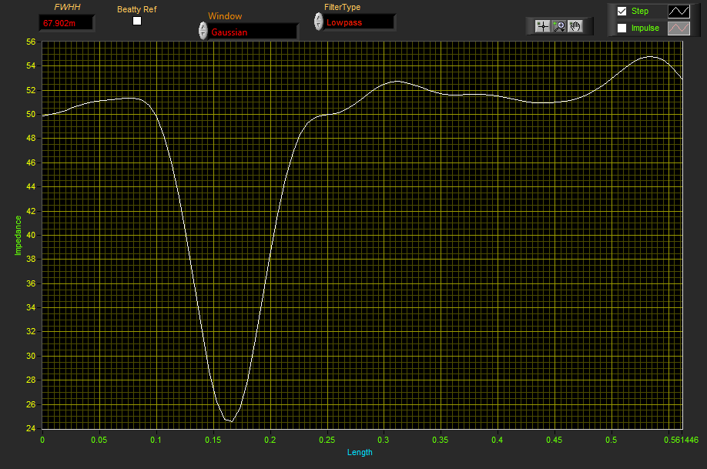Click the x-axis tick value 0.25
Screen dimensions: 707x469
(327, 440)
